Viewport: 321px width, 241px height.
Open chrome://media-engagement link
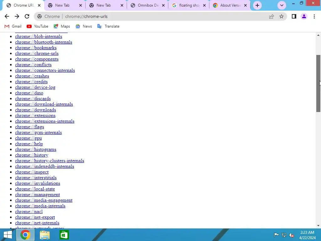point(44,201)
